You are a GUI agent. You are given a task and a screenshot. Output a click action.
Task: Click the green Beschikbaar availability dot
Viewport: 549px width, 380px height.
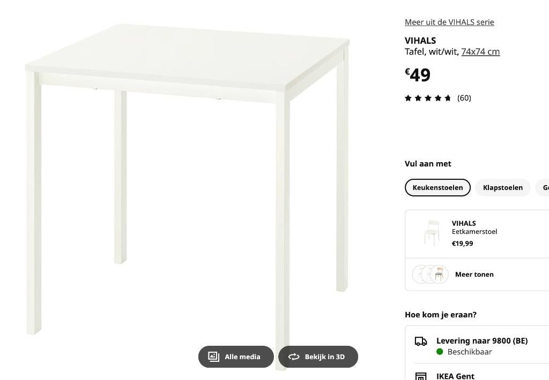click(x=440, y=352)
